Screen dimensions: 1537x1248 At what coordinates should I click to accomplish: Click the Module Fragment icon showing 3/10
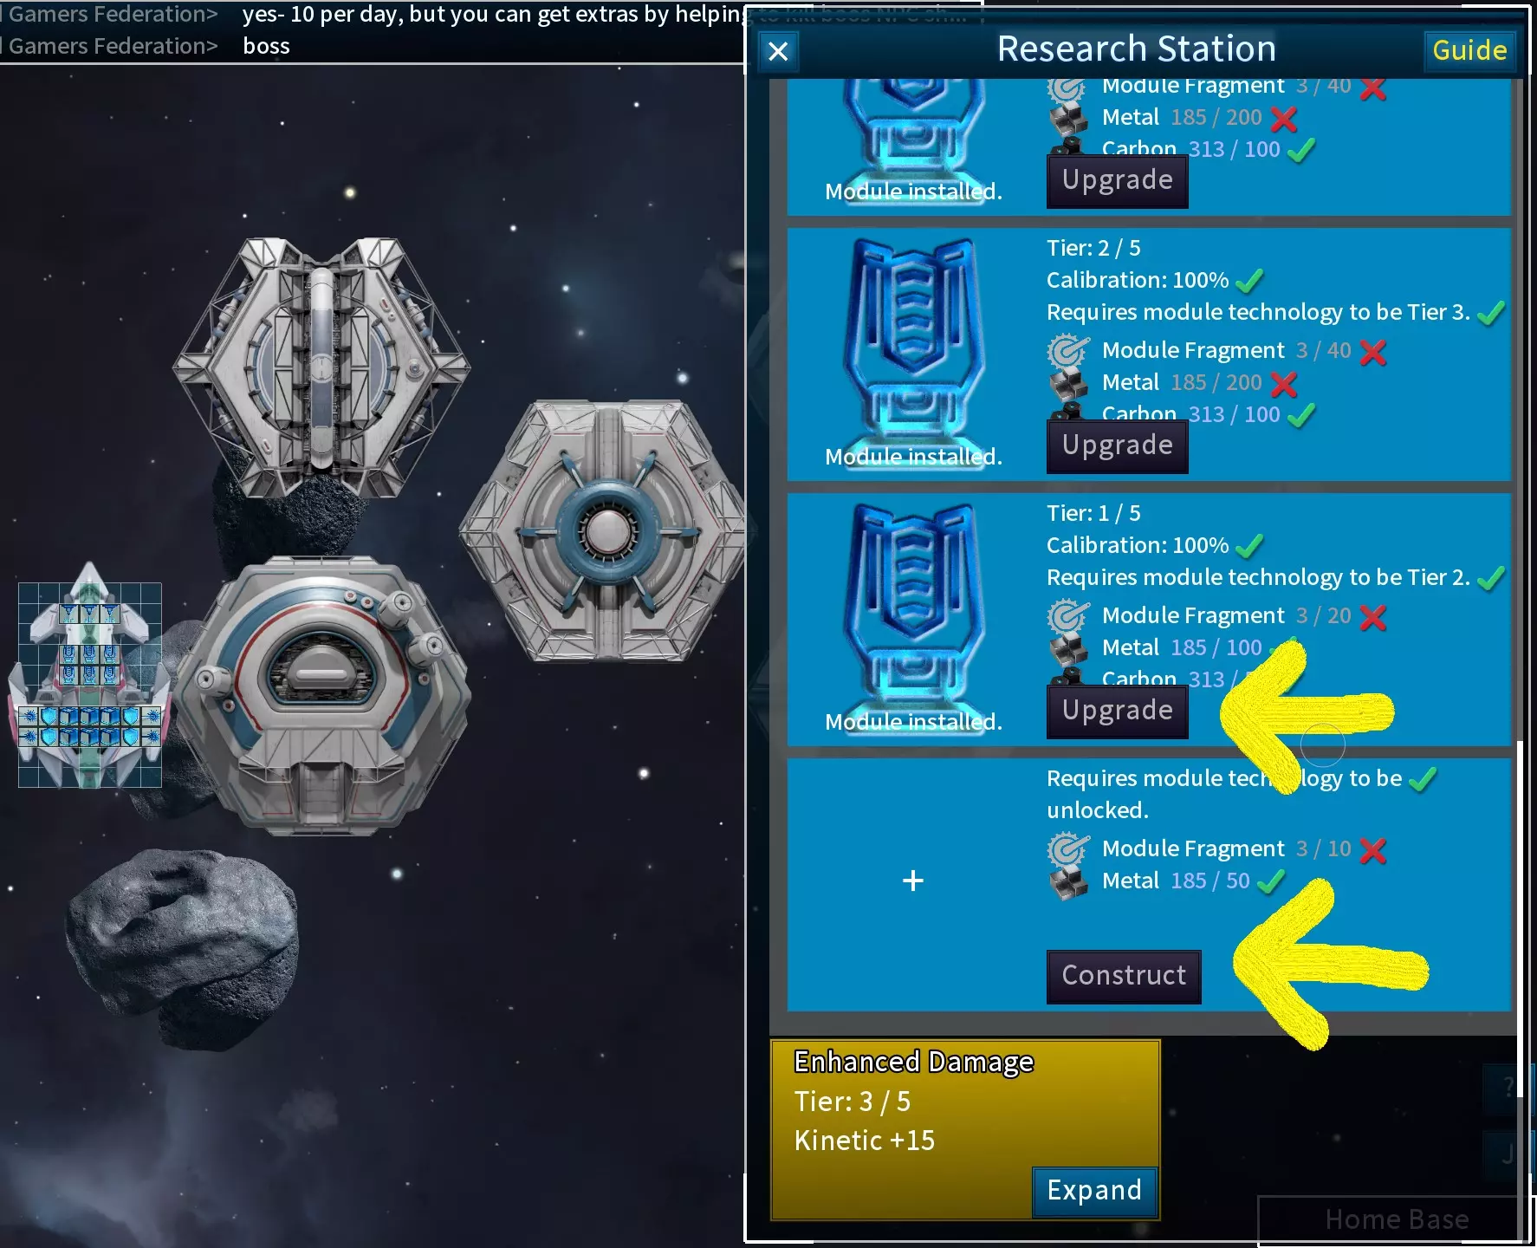tap(1067, 848)
